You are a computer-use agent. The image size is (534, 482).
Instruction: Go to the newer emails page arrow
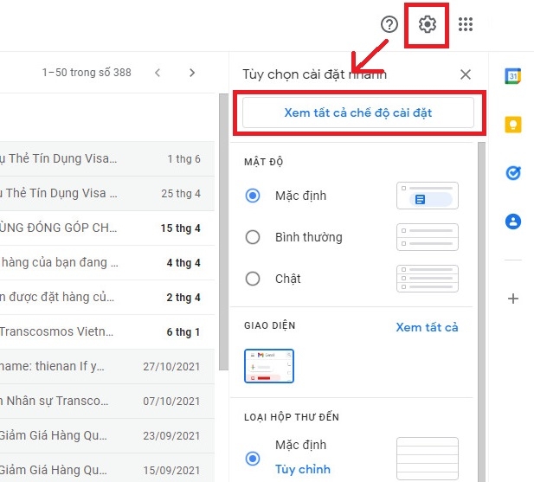[158, 73]
